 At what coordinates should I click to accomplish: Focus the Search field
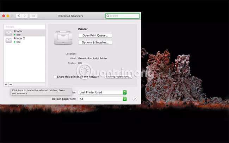[122, 16]
